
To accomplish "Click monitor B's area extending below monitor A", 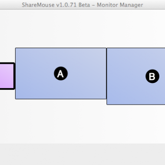I will tap(136, 102).
